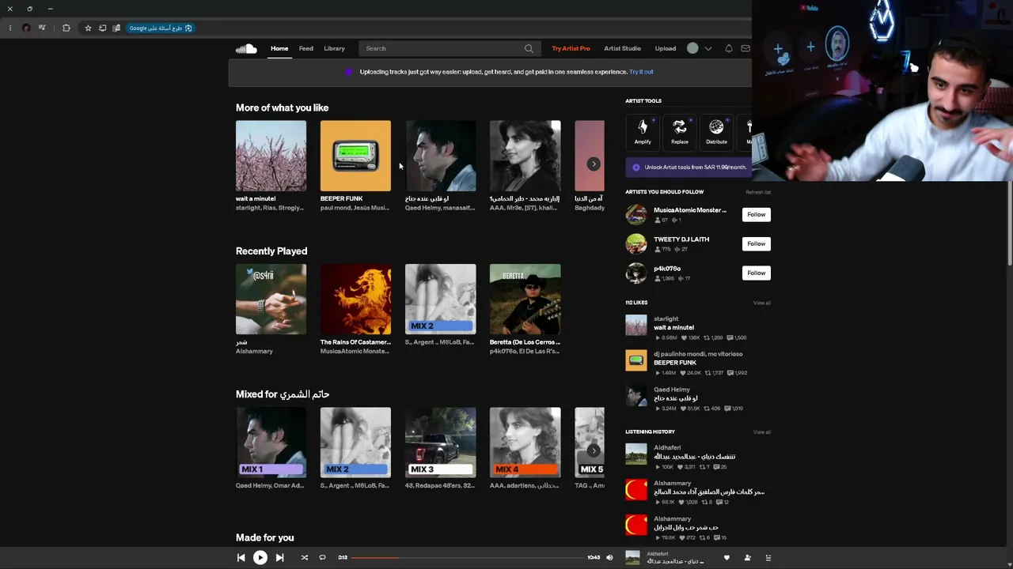Click the Try it out link
Viewport: 1013px width, 569px height.
tap(641, 72)
